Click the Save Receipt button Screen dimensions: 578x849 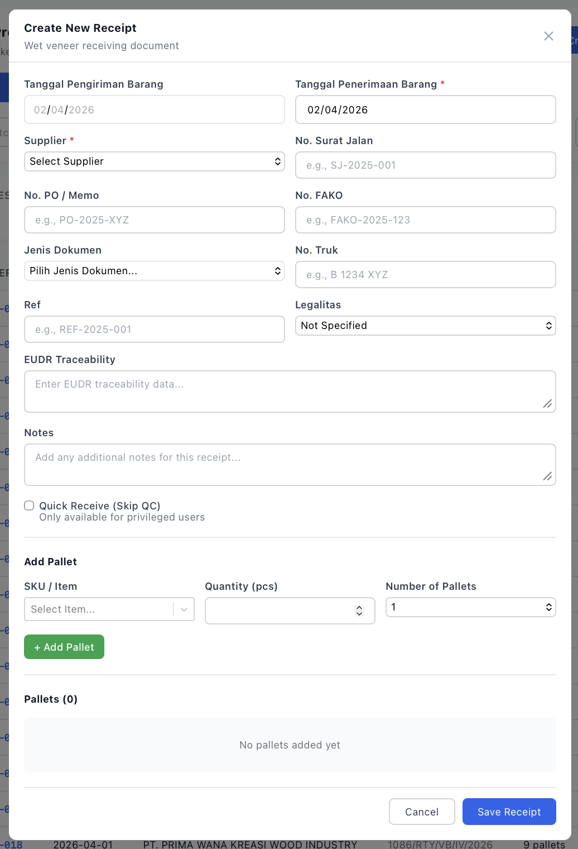[x=509, y=812]
